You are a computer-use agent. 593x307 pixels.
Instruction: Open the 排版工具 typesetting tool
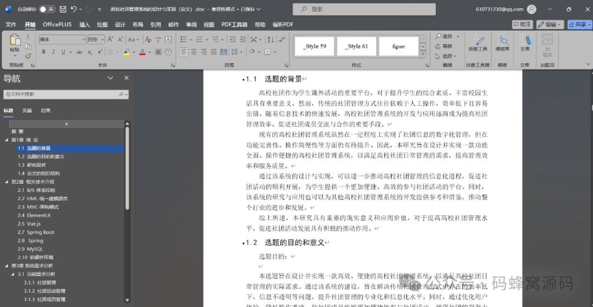pos(478,43)
